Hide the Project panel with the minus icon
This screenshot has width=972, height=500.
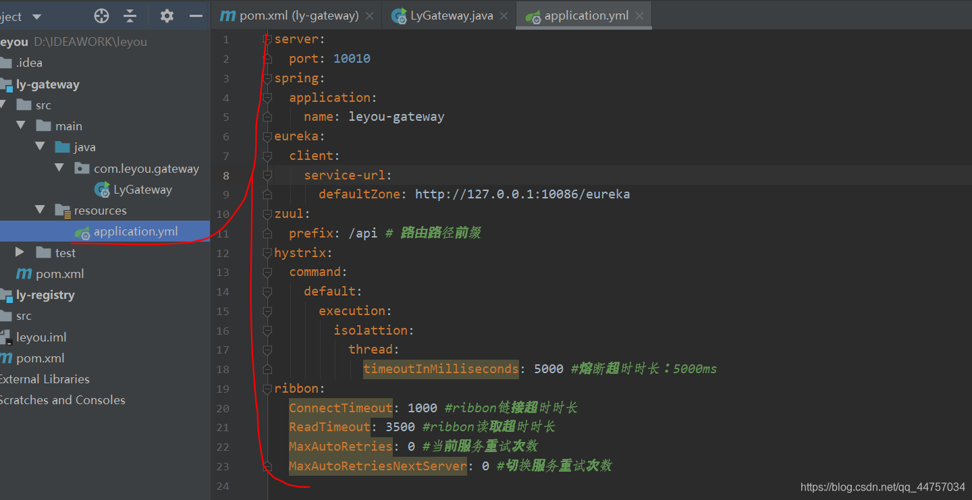click(x=196, y=16)
